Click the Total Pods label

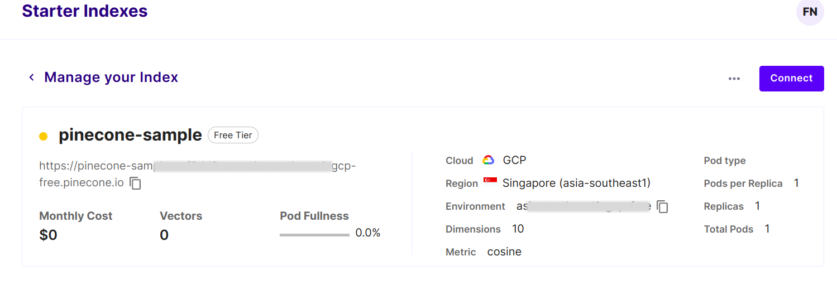coord(729,229)
